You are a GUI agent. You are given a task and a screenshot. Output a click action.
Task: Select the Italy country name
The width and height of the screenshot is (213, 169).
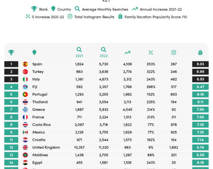[x=36, y=79]
